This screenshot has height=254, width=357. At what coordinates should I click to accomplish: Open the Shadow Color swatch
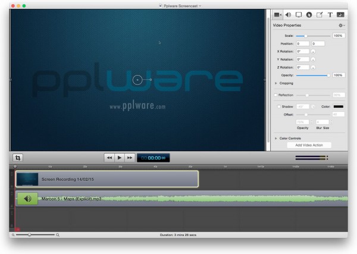coord(339,106)
